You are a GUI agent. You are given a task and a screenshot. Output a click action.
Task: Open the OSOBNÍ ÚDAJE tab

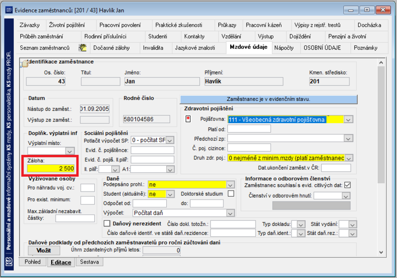coord(322,48)
